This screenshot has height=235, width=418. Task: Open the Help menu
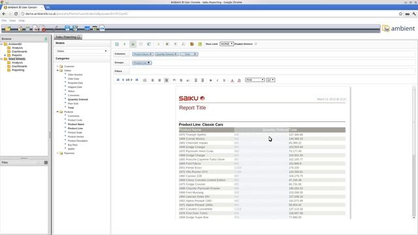(x=22, y=20)
